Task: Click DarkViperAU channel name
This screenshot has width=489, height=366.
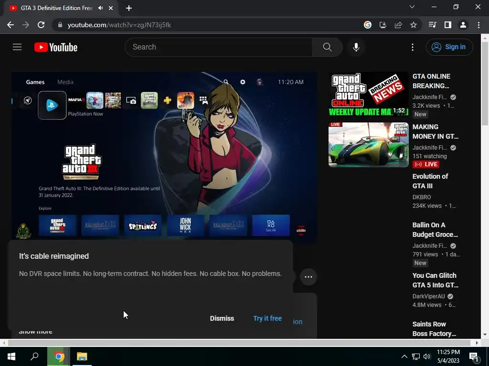Action: pyautogui.click(x=428, y=296)
